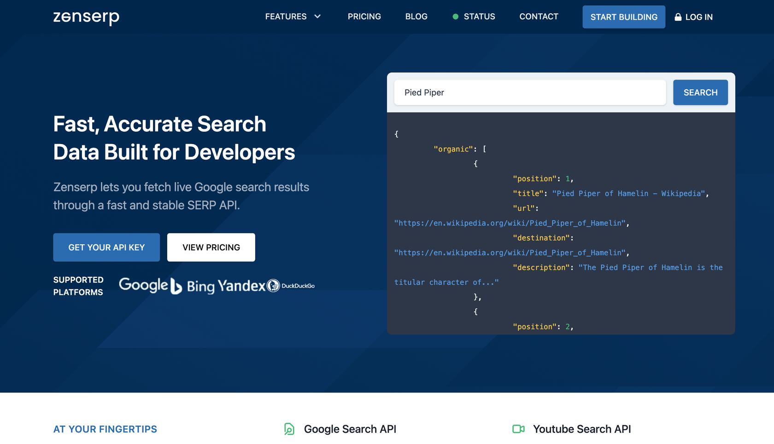Image resolution: width=774 pixels, height=444 pixels.
Task: Click the green Status indicator dot
Action: (455, 17)
